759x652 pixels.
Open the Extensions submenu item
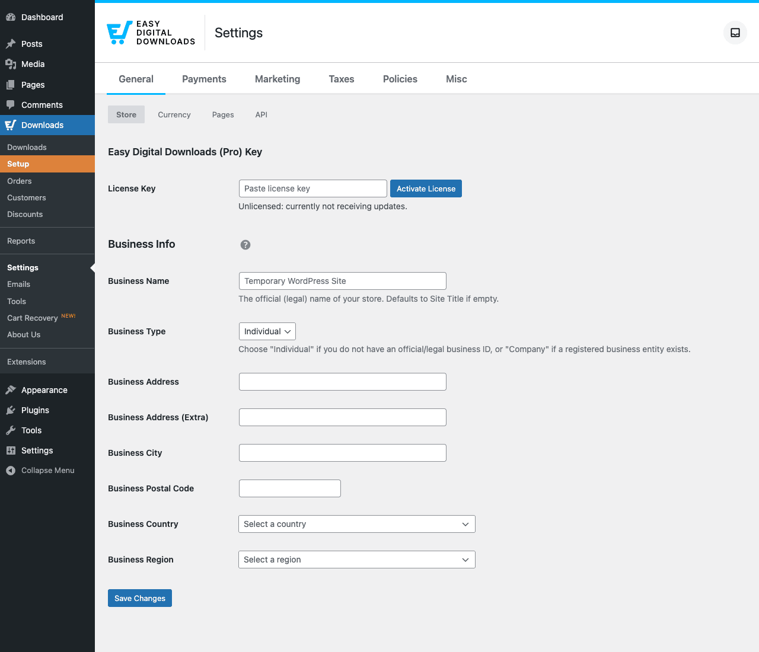47,362
